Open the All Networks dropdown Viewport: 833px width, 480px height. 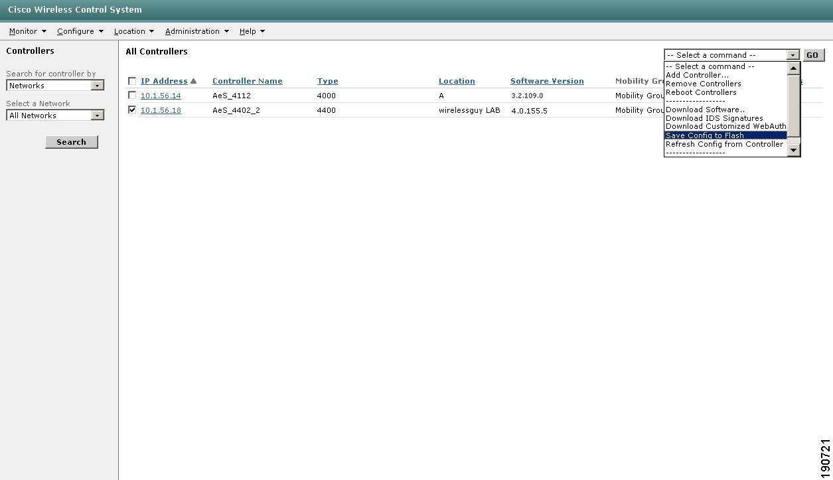coord(55,116)
